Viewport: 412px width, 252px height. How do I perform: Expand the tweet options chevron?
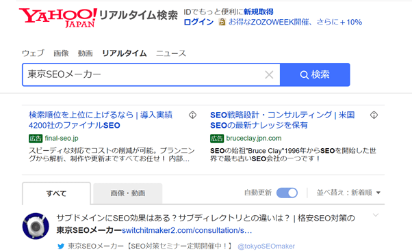(376, 215)
